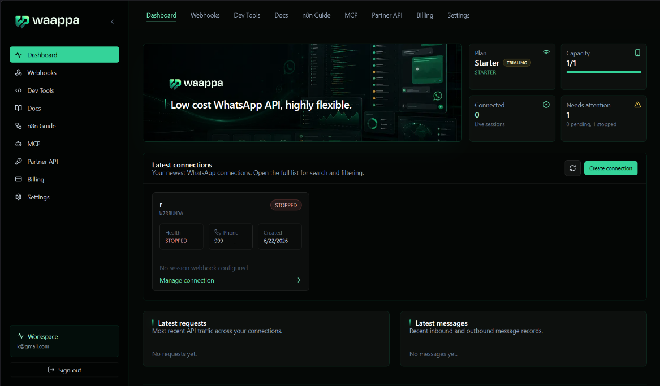
Task: Click the phone icon in Capacity card
Action: (x=637, y=53)
